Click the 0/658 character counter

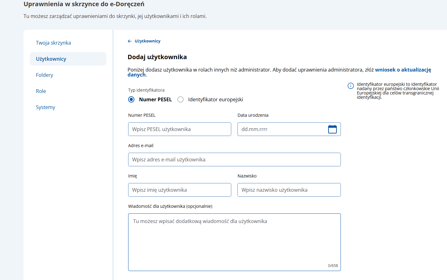pyautogui.click(x=333, y=266)
